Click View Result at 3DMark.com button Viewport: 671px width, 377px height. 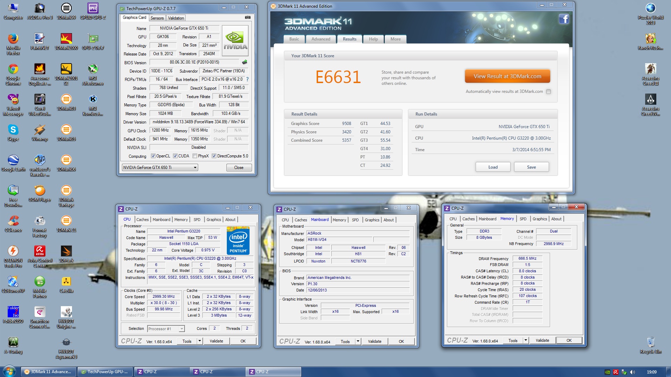(507, 76)
